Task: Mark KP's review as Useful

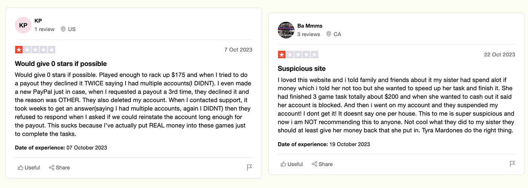Action: (29, 168)
